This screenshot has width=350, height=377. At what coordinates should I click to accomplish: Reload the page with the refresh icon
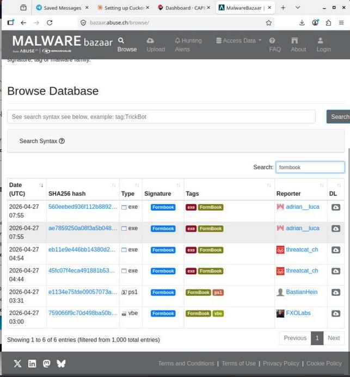(x=50, y=23)
